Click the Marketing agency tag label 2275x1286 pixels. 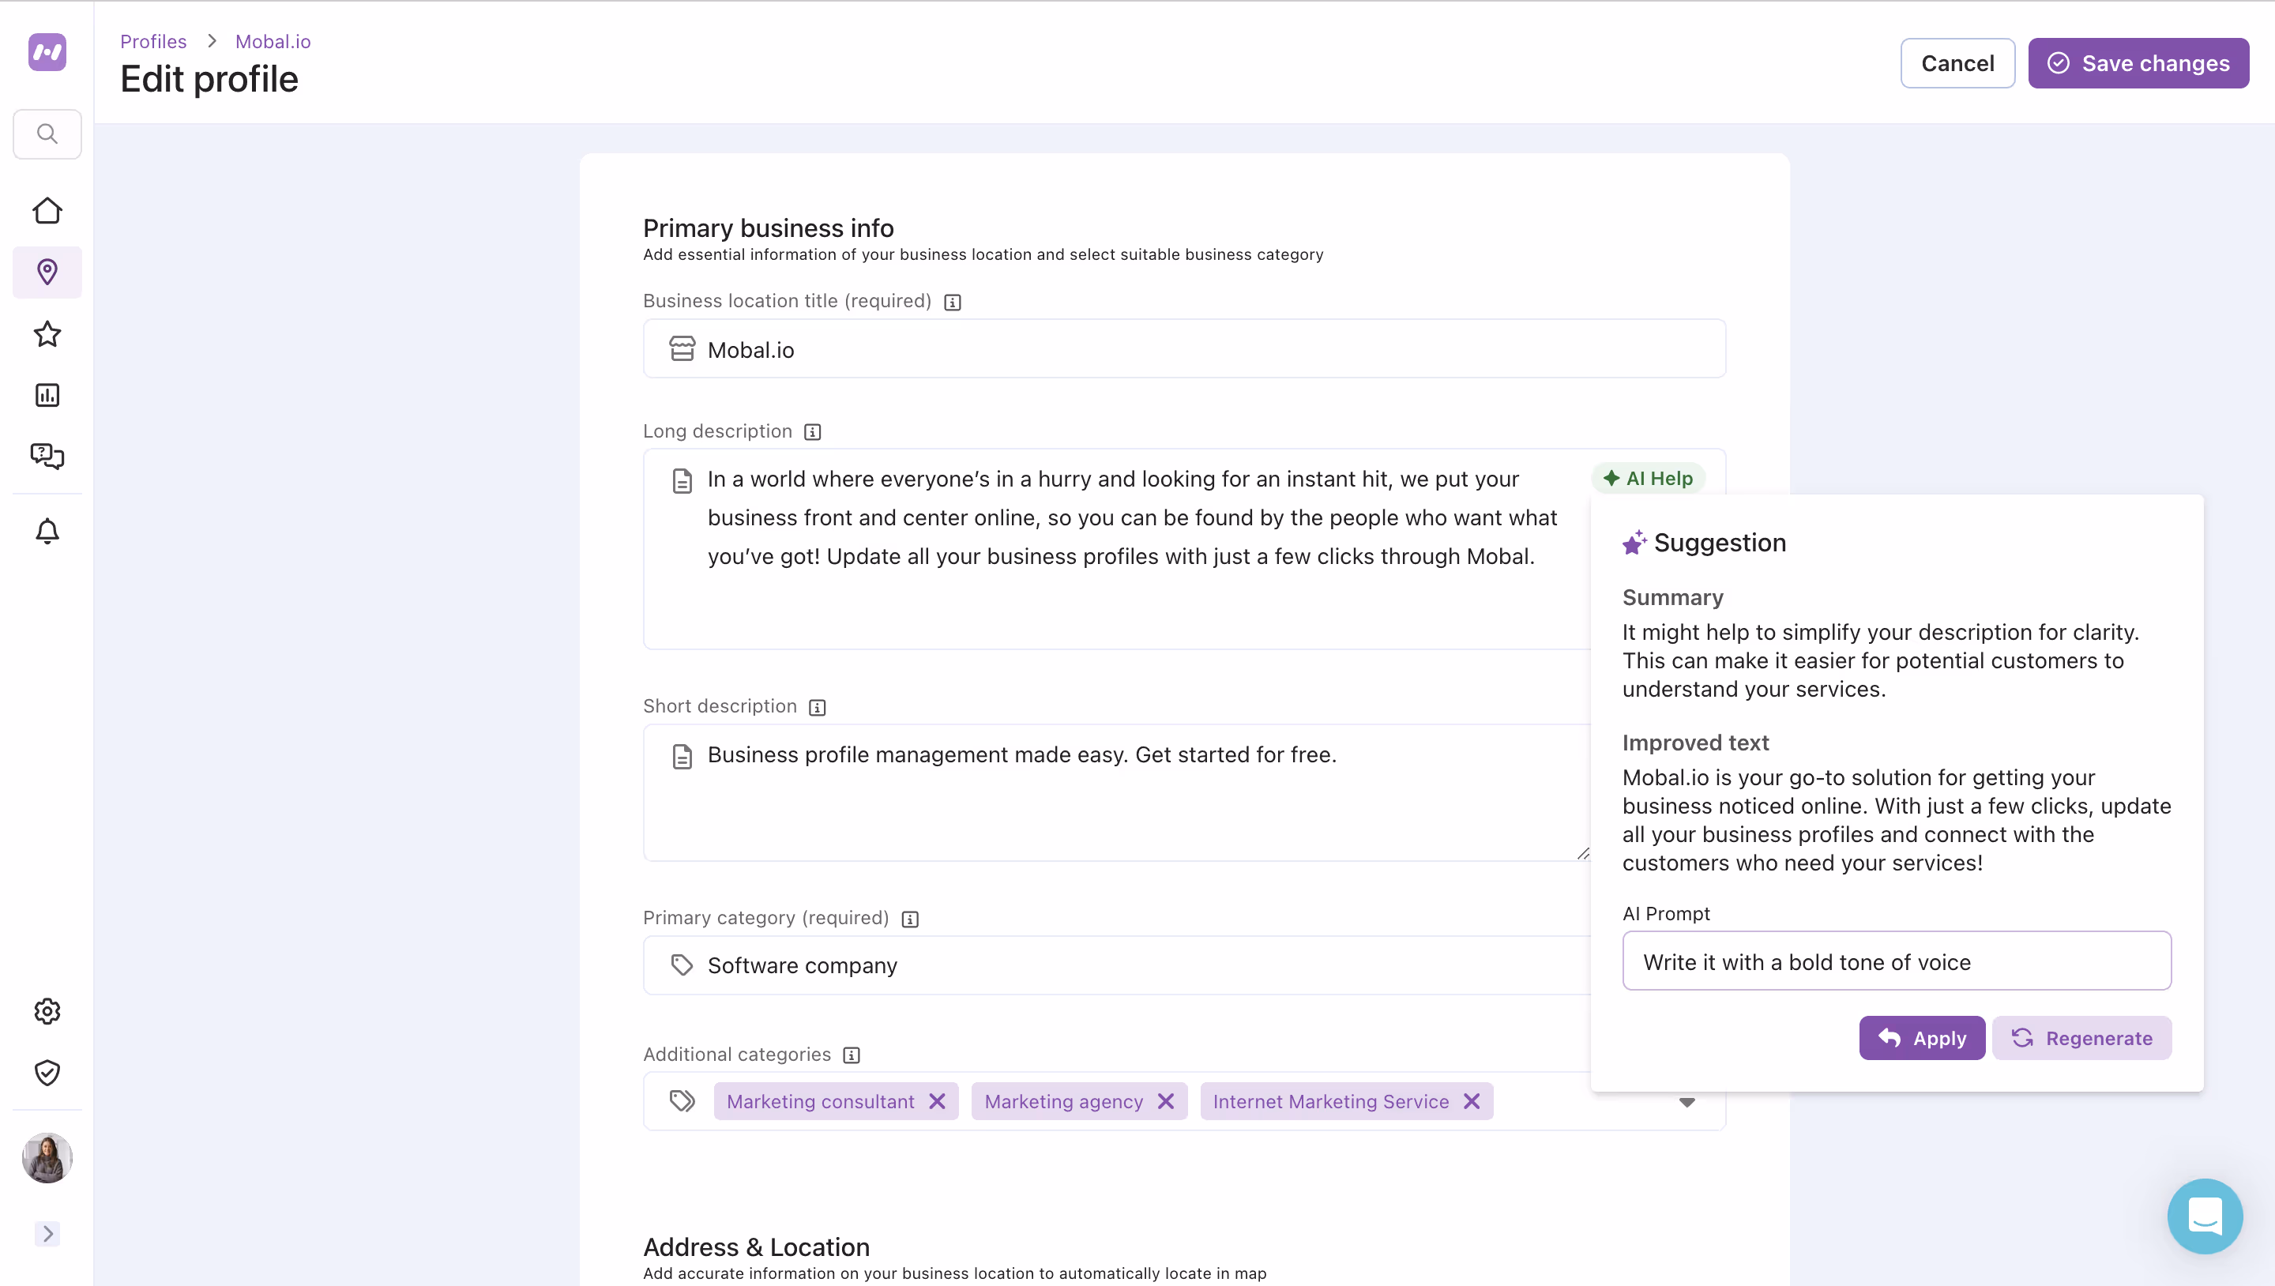[x=1063, y=1102]
